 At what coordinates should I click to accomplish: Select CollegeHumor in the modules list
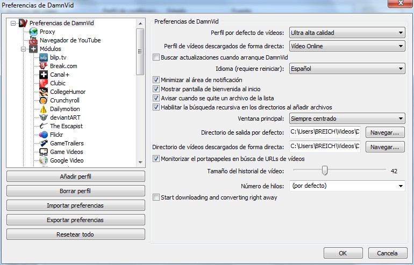[68, 92]
